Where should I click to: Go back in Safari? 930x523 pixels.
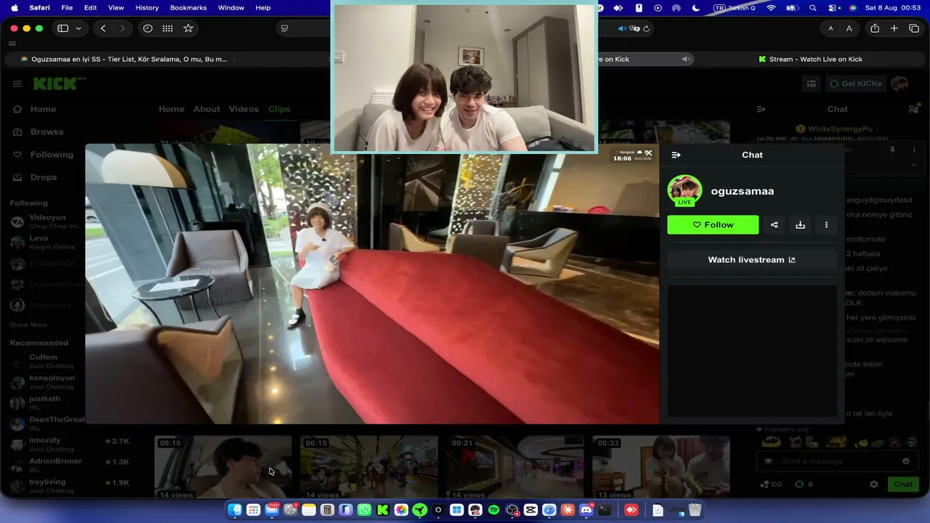tap(103, 28)
